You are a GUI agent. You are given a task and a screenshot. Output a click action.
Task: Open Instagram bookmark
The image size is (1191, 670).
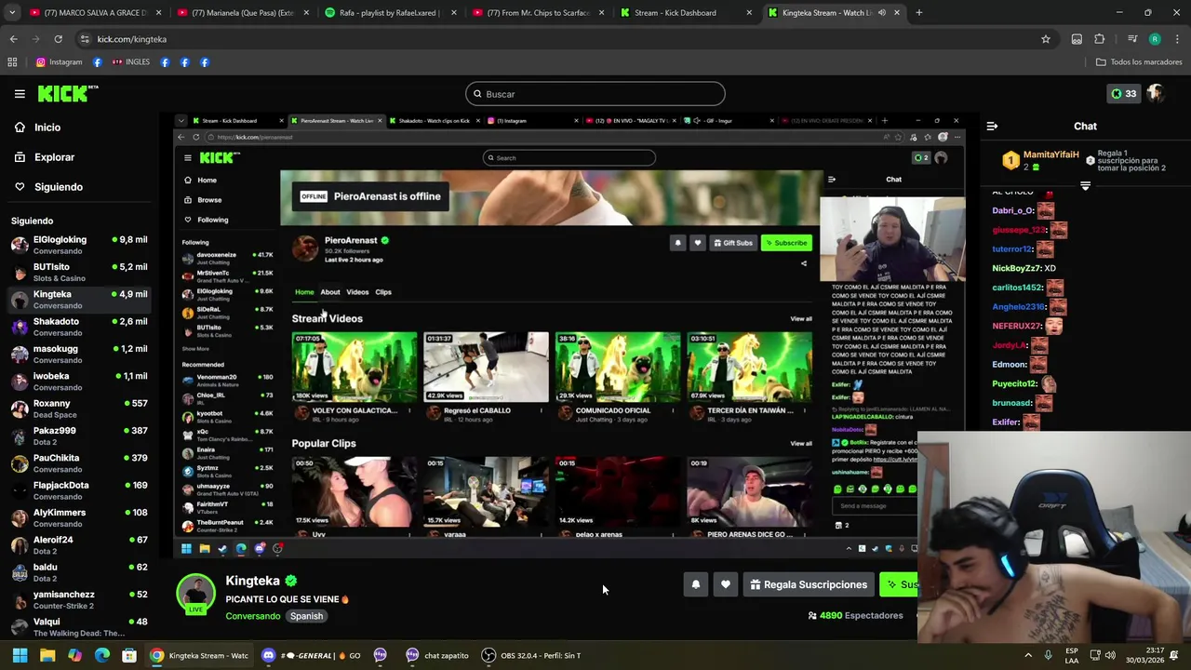click(x=59, y=62)
